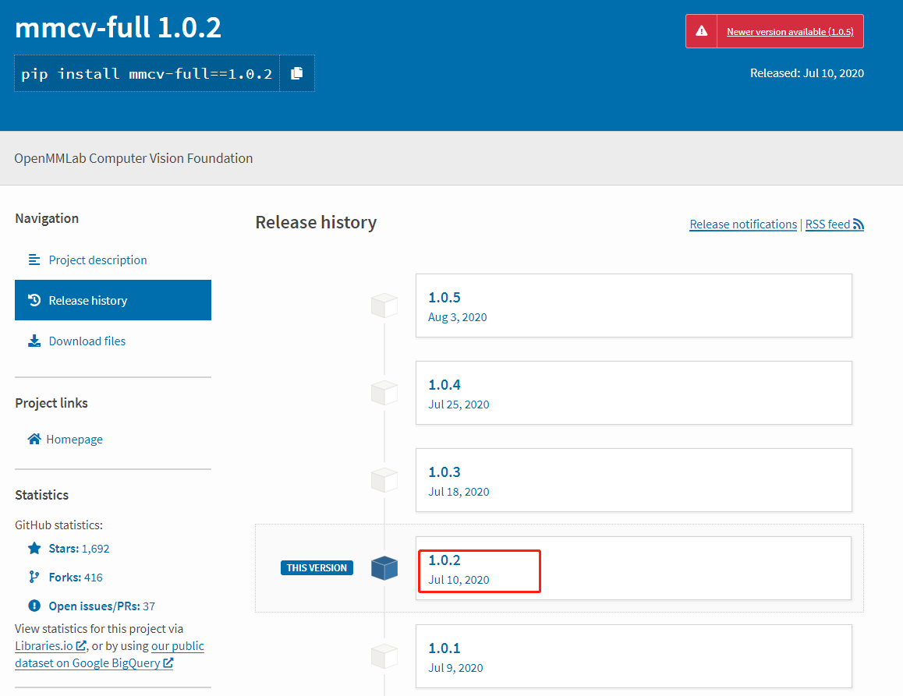
Task: Open release version 1.0.2 card
Action: click(x=633, y=568)
